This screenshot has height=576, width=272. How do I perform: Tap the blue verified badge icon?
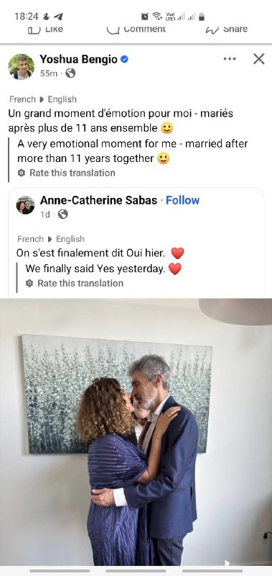(x=124, y=59)
